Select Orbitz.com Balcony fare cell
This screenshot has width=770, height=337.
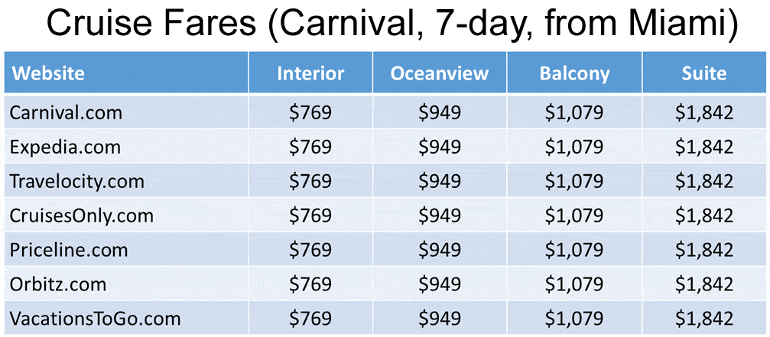[574, 284]
